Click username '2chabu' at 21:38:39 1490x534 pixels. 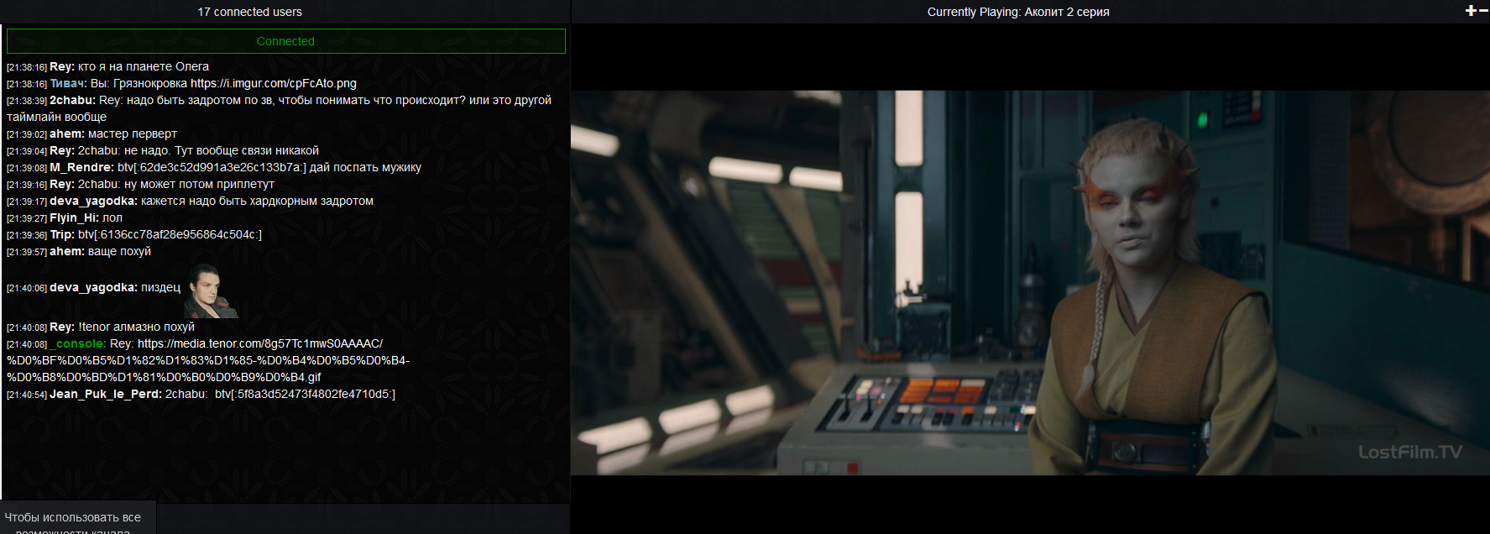(x=72, y=100)
